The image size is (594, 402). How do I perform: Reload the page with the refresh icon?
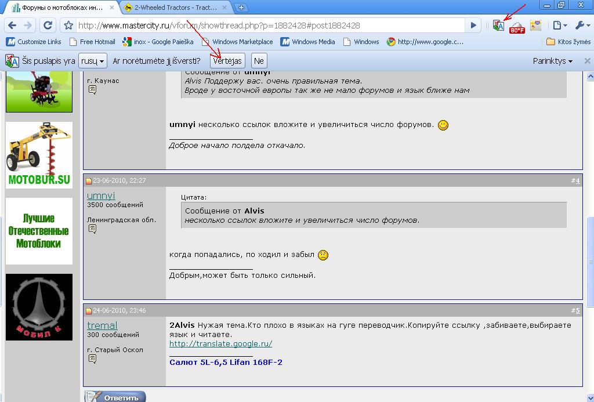tap(48, 26)
